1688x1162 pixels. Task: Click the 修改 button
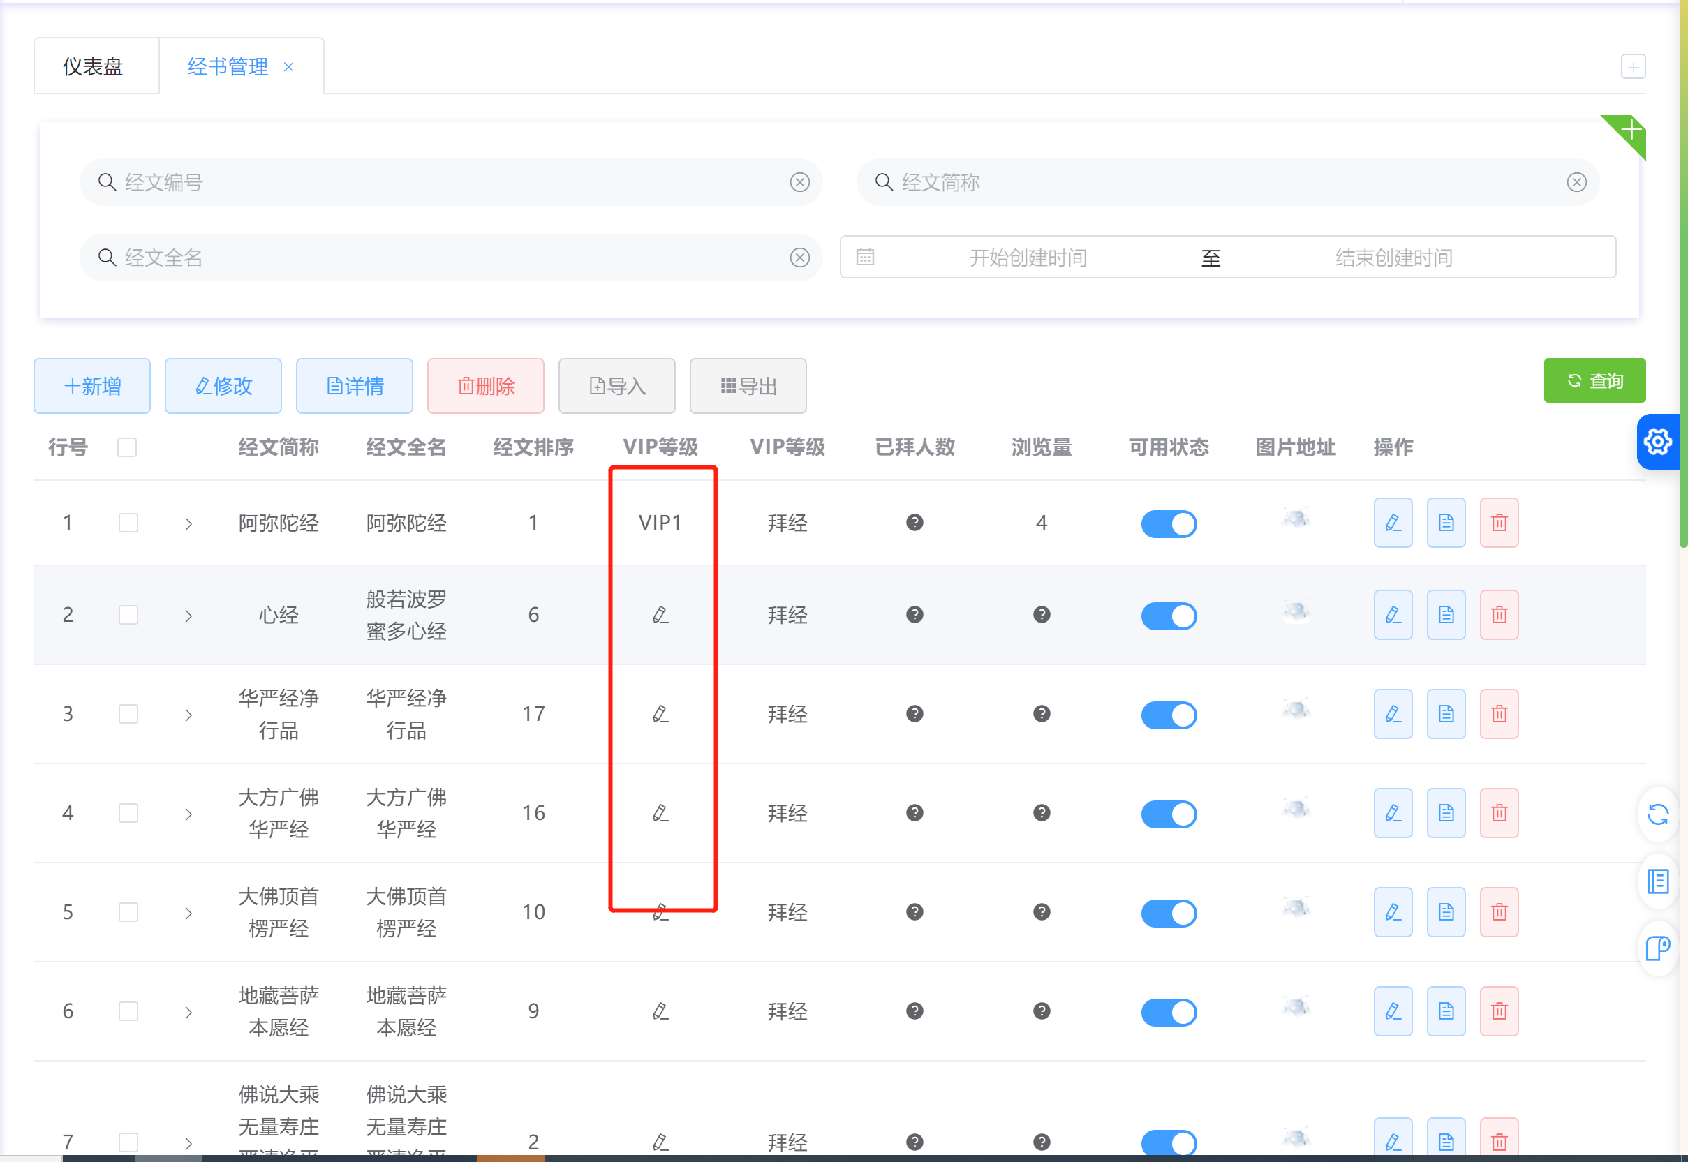(x=223, y=386)
